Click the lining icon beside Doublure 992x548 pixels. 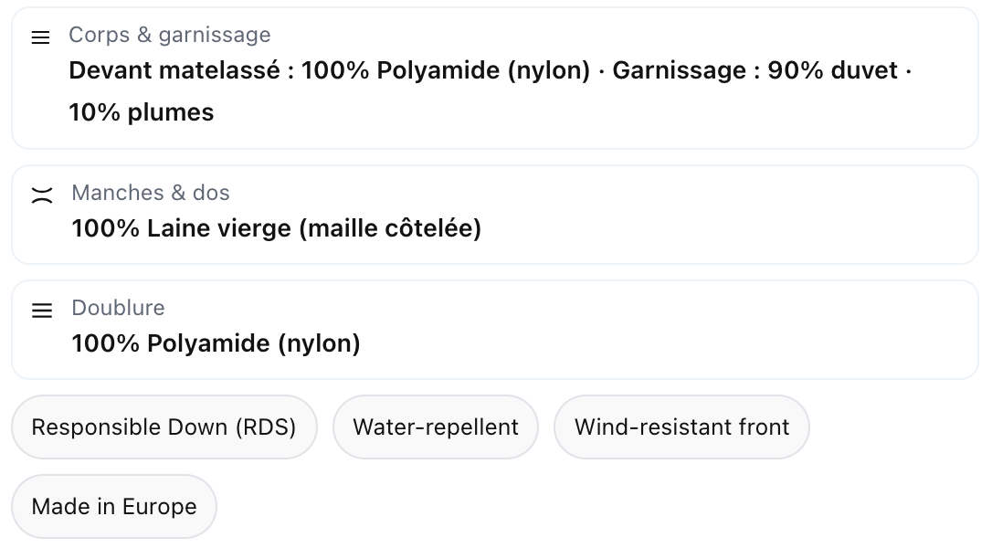click(42, 311)
